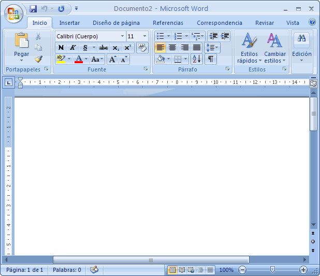
Task: Click the Format Painter brush icon
Action: (38, 59)
